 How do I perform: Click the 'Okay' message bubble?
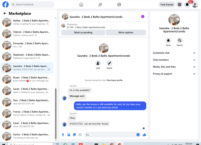[x=72, y=118]
